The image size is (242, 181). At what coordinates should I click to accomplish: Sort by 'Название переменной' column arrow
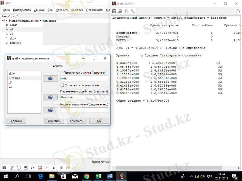pos(41,21)
